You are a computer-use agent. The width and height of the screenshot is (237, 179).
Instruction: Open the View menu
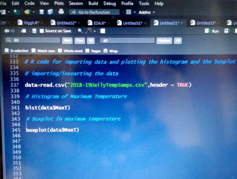44,3
